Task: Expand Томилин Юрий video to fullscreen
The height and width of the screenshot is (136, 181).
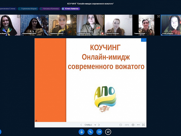Action: coord(159,16)
